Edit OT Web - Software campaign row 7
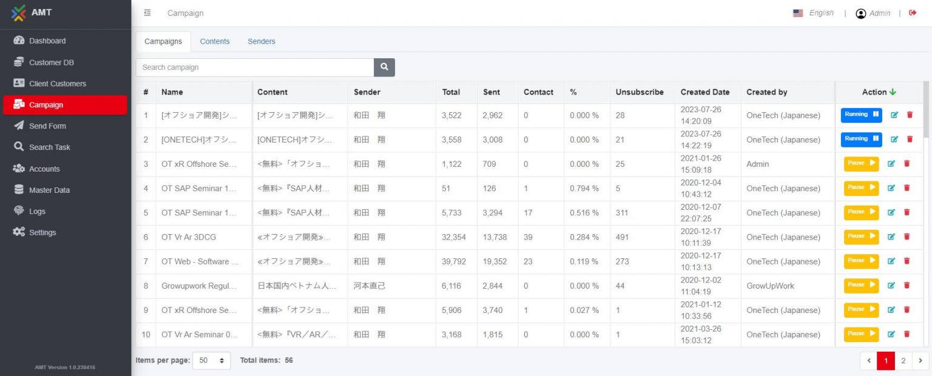The height and width of the screenshot is (376, 932). point(891,261)
